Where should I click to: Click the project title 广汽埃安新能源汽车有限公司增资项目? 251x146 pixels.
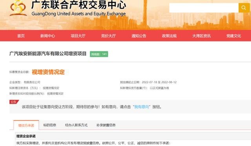tap(48, 54)
